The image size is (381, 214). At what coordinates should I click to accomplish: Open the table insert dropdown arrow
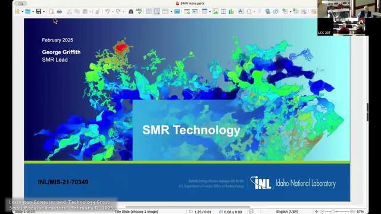point(210,12)
